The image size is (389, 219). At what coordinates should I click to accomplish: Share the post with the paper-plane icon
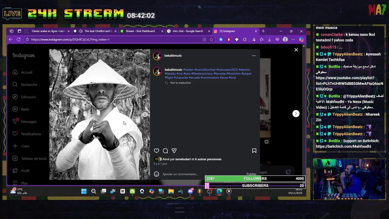[174, 151]
